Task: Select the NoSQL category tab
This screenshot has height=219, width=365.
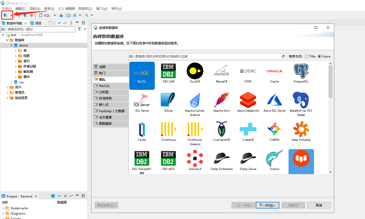Action: (x=111, y=86)
